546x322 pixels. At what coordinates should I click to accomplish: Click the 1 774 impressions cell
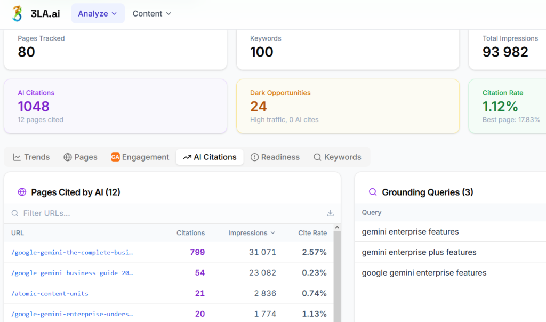point(265,313)
